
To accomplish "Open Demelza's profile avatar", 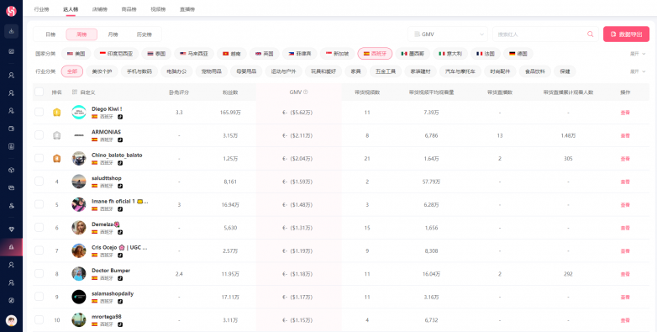I will point(79,228).
